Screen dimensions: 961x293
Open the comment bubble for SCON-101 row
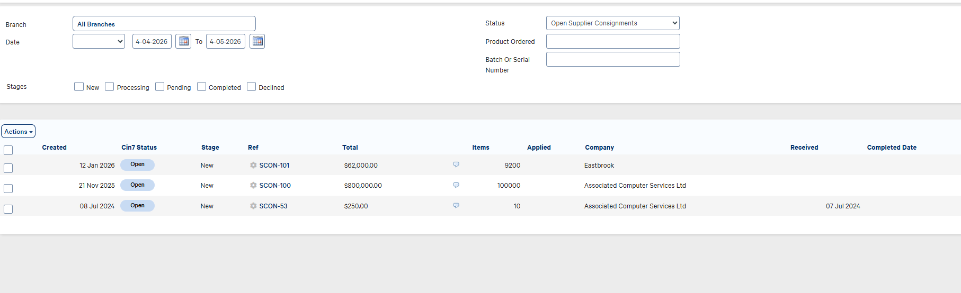(x=456, y=164)
